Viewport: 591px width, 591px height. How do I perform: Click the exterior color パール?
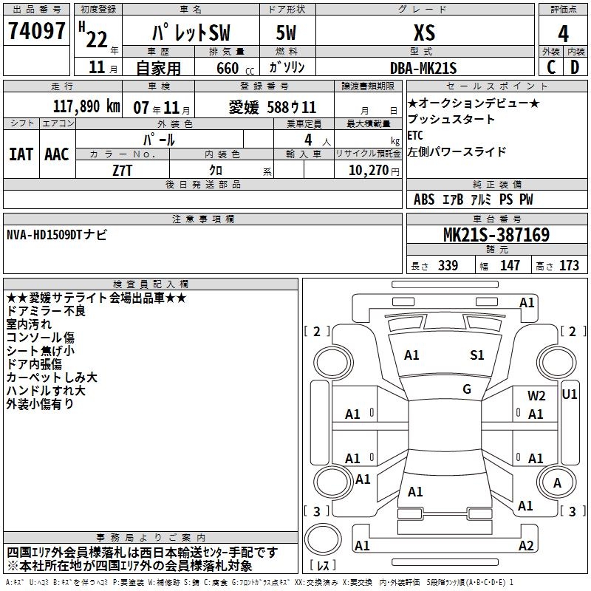tap(159, 140)
